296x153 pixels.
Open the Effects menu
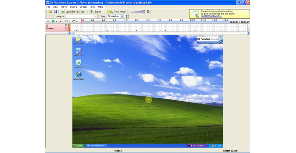[x=83, y=7]
